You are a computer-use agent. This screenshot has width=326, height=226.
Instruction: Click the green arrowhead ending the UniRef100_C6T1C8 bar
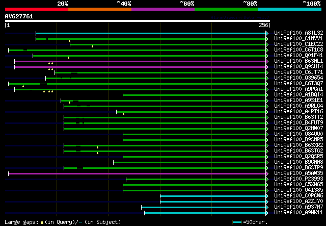[x=267, y=50]
